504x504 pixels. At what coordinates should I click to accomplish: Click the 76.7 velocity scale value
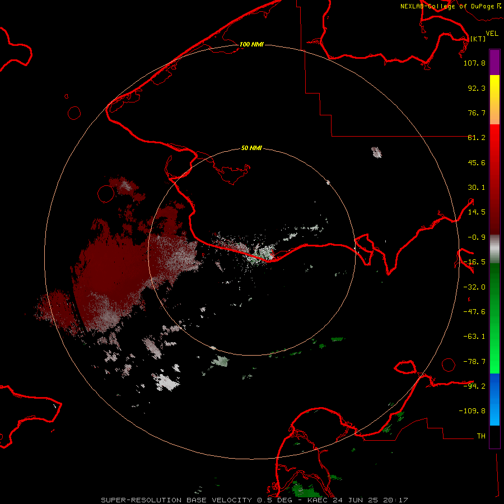(477, 113)
